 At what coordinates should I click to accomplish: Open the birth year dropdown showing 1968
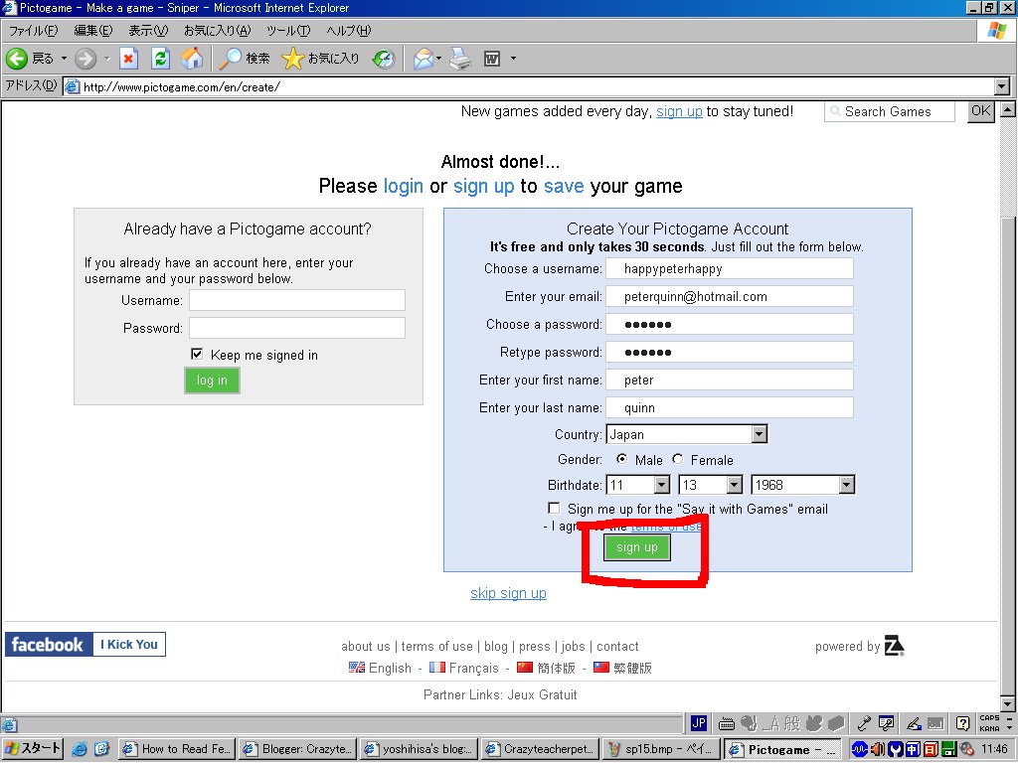coord(802,485)
